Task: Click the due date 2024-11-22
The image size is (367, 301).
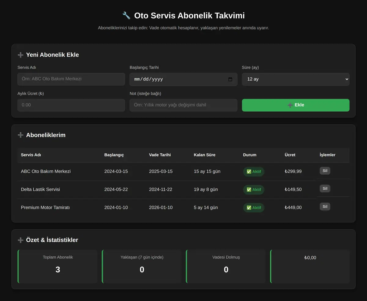Action: 161,189
